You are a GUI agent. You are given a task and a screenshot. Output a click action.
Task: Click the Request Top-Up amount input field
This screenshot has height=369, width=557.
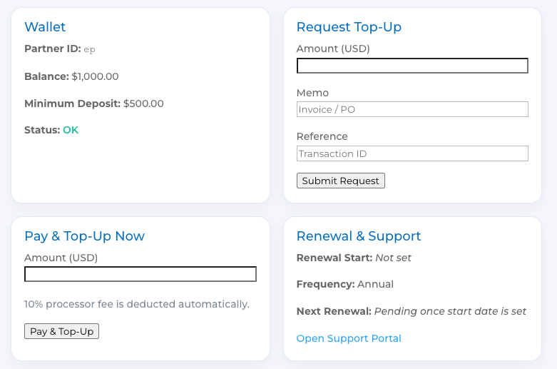coord(412,66)
